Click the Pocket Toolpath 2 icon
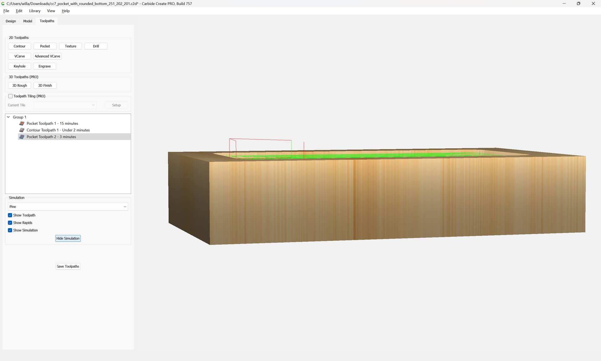Viewport: 601px width, 361px height. click(x=22, y=137)
